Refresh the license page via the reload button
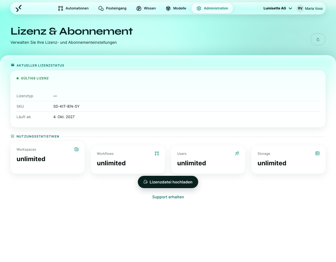The width and height of the screenshot is (336, 262). (318, 39)
